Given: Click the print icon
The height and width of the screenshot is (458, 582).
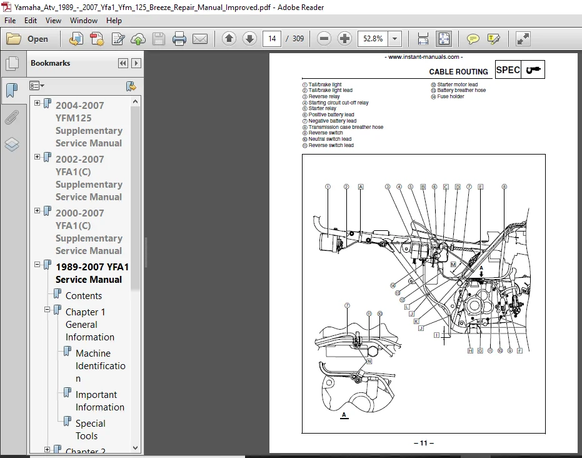Looking at the screenshot, I should pos(179,39).
